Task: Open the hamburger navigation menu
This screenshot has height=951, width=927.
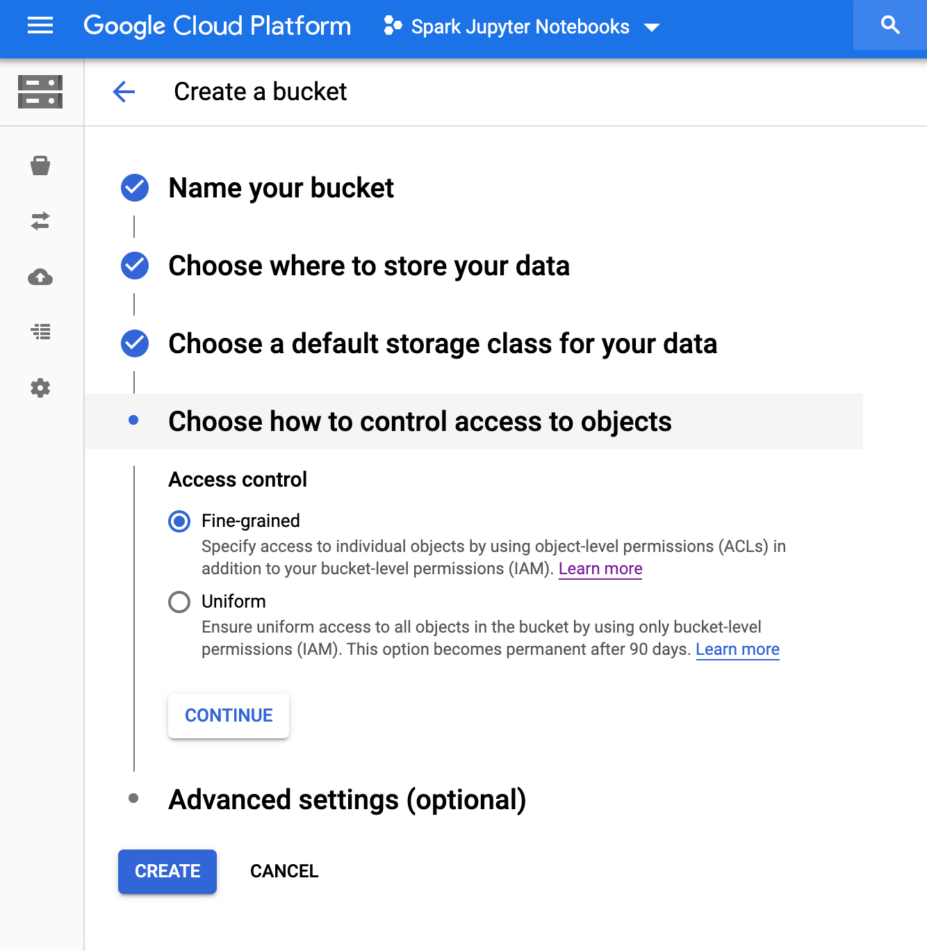Action: [x=40, y=26]
